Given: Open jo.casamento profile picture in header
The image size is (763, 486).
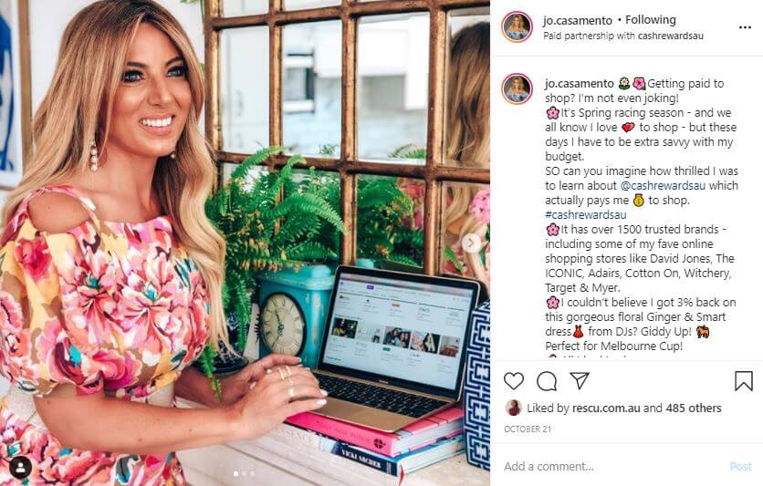Looking at the screenshot, I should 517,27.
